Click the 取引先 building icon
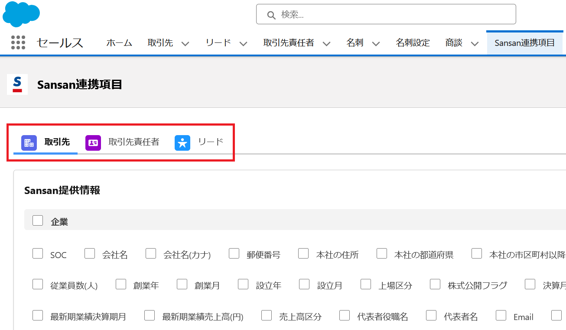 click(x=29, y=143)
